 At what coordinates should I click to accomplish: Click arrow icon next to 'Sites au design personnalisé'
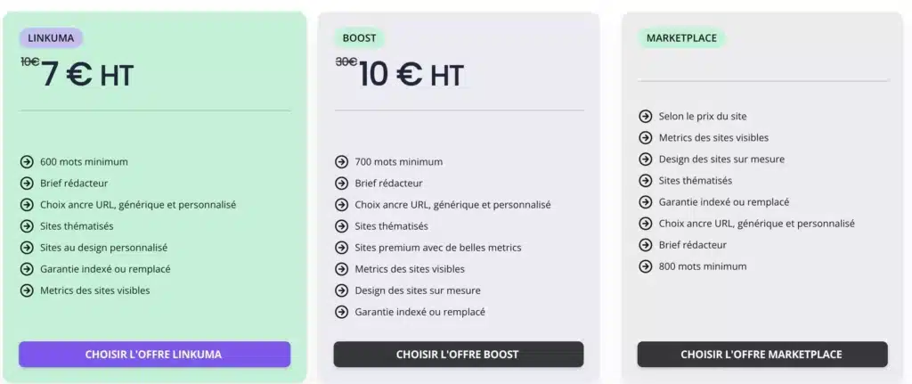click(x=27, y=248)
